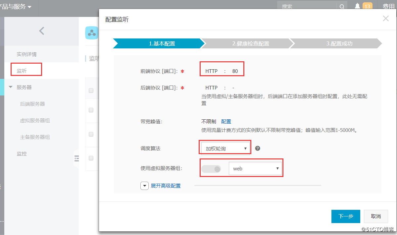Open the web virtual server group dropdown

tap(256, 168)
